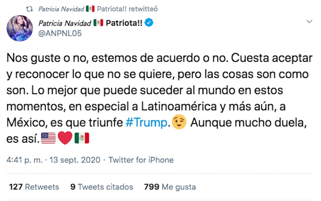Viewport: 321px width, 201px height.
Task: Open the tweet options chevron menu
Action: [x=309, y=22]
